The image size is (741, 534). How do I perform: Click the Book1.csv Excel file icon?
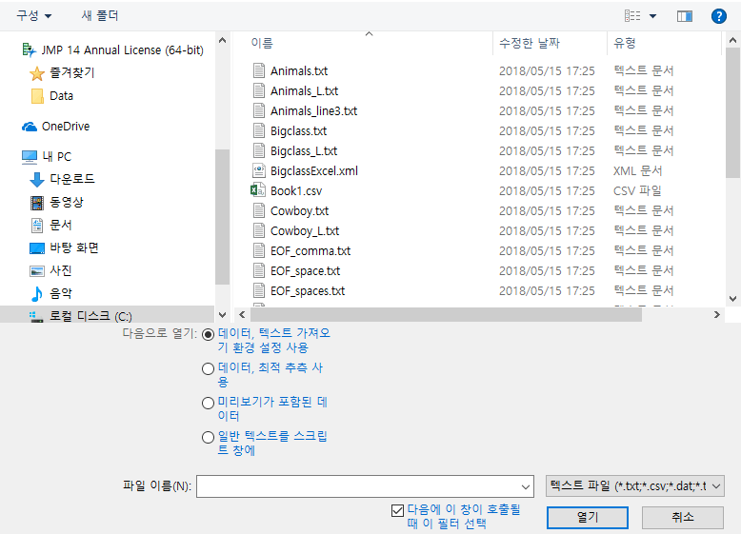click(x=257, y=190)
